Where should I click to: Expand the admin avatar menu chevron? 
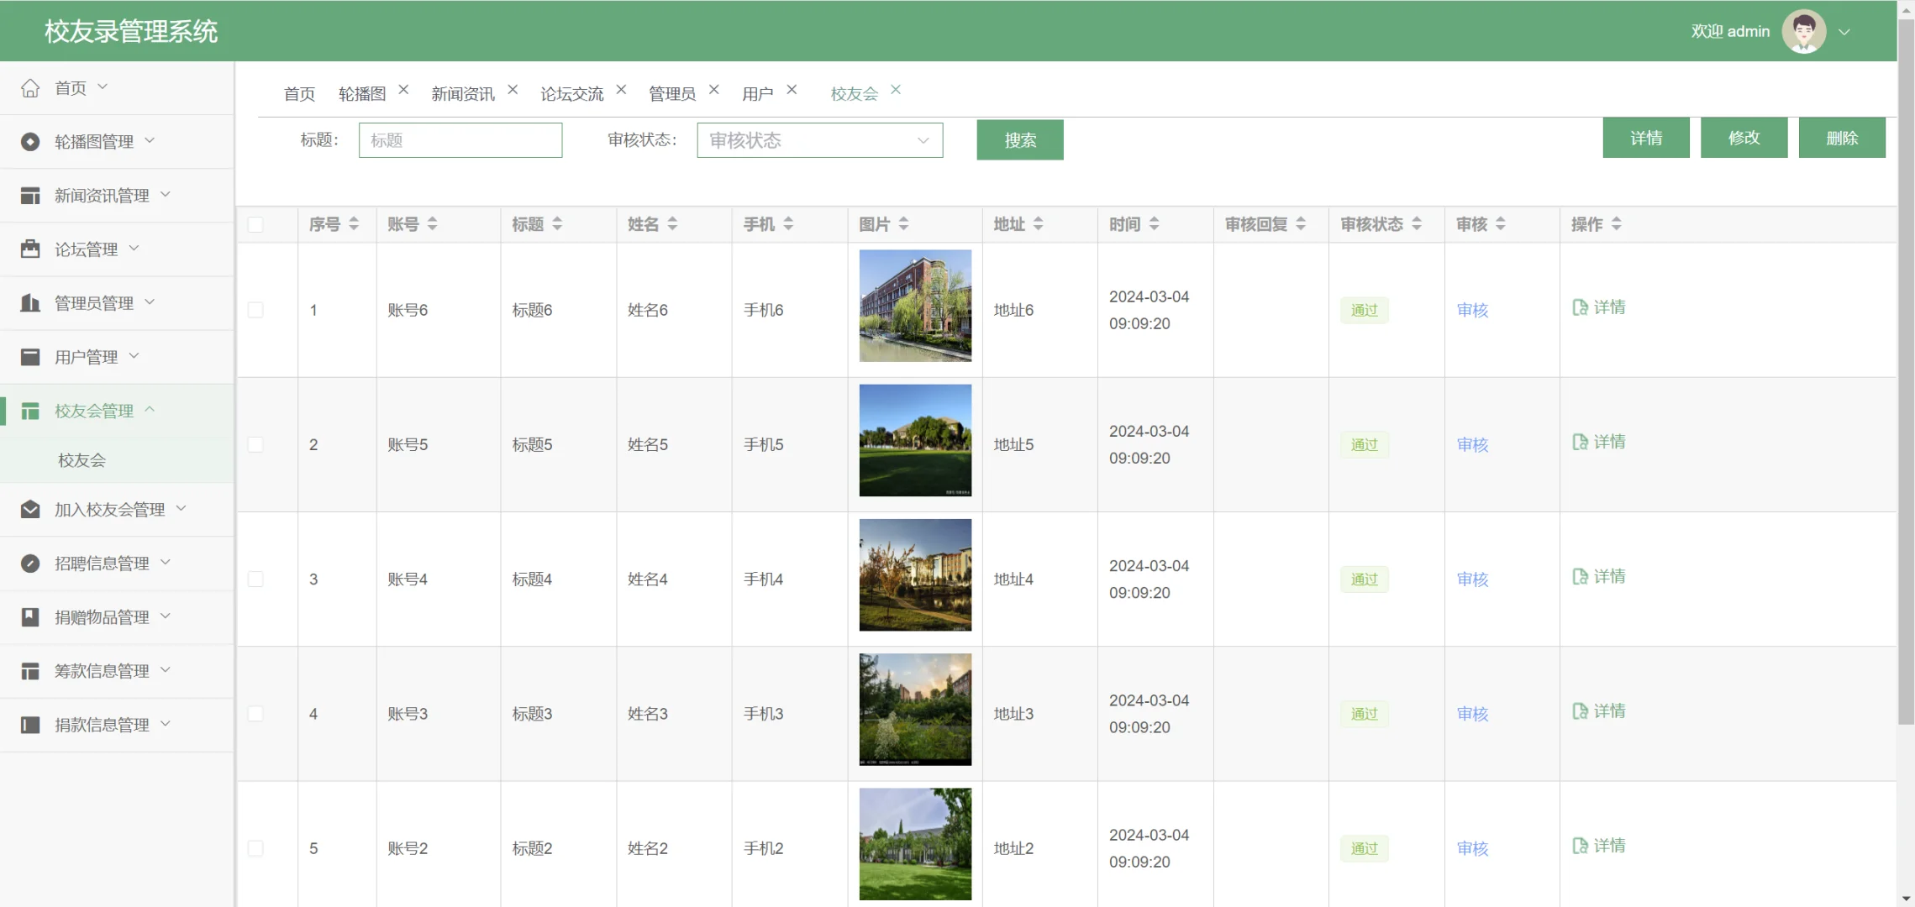(1844, 31)
